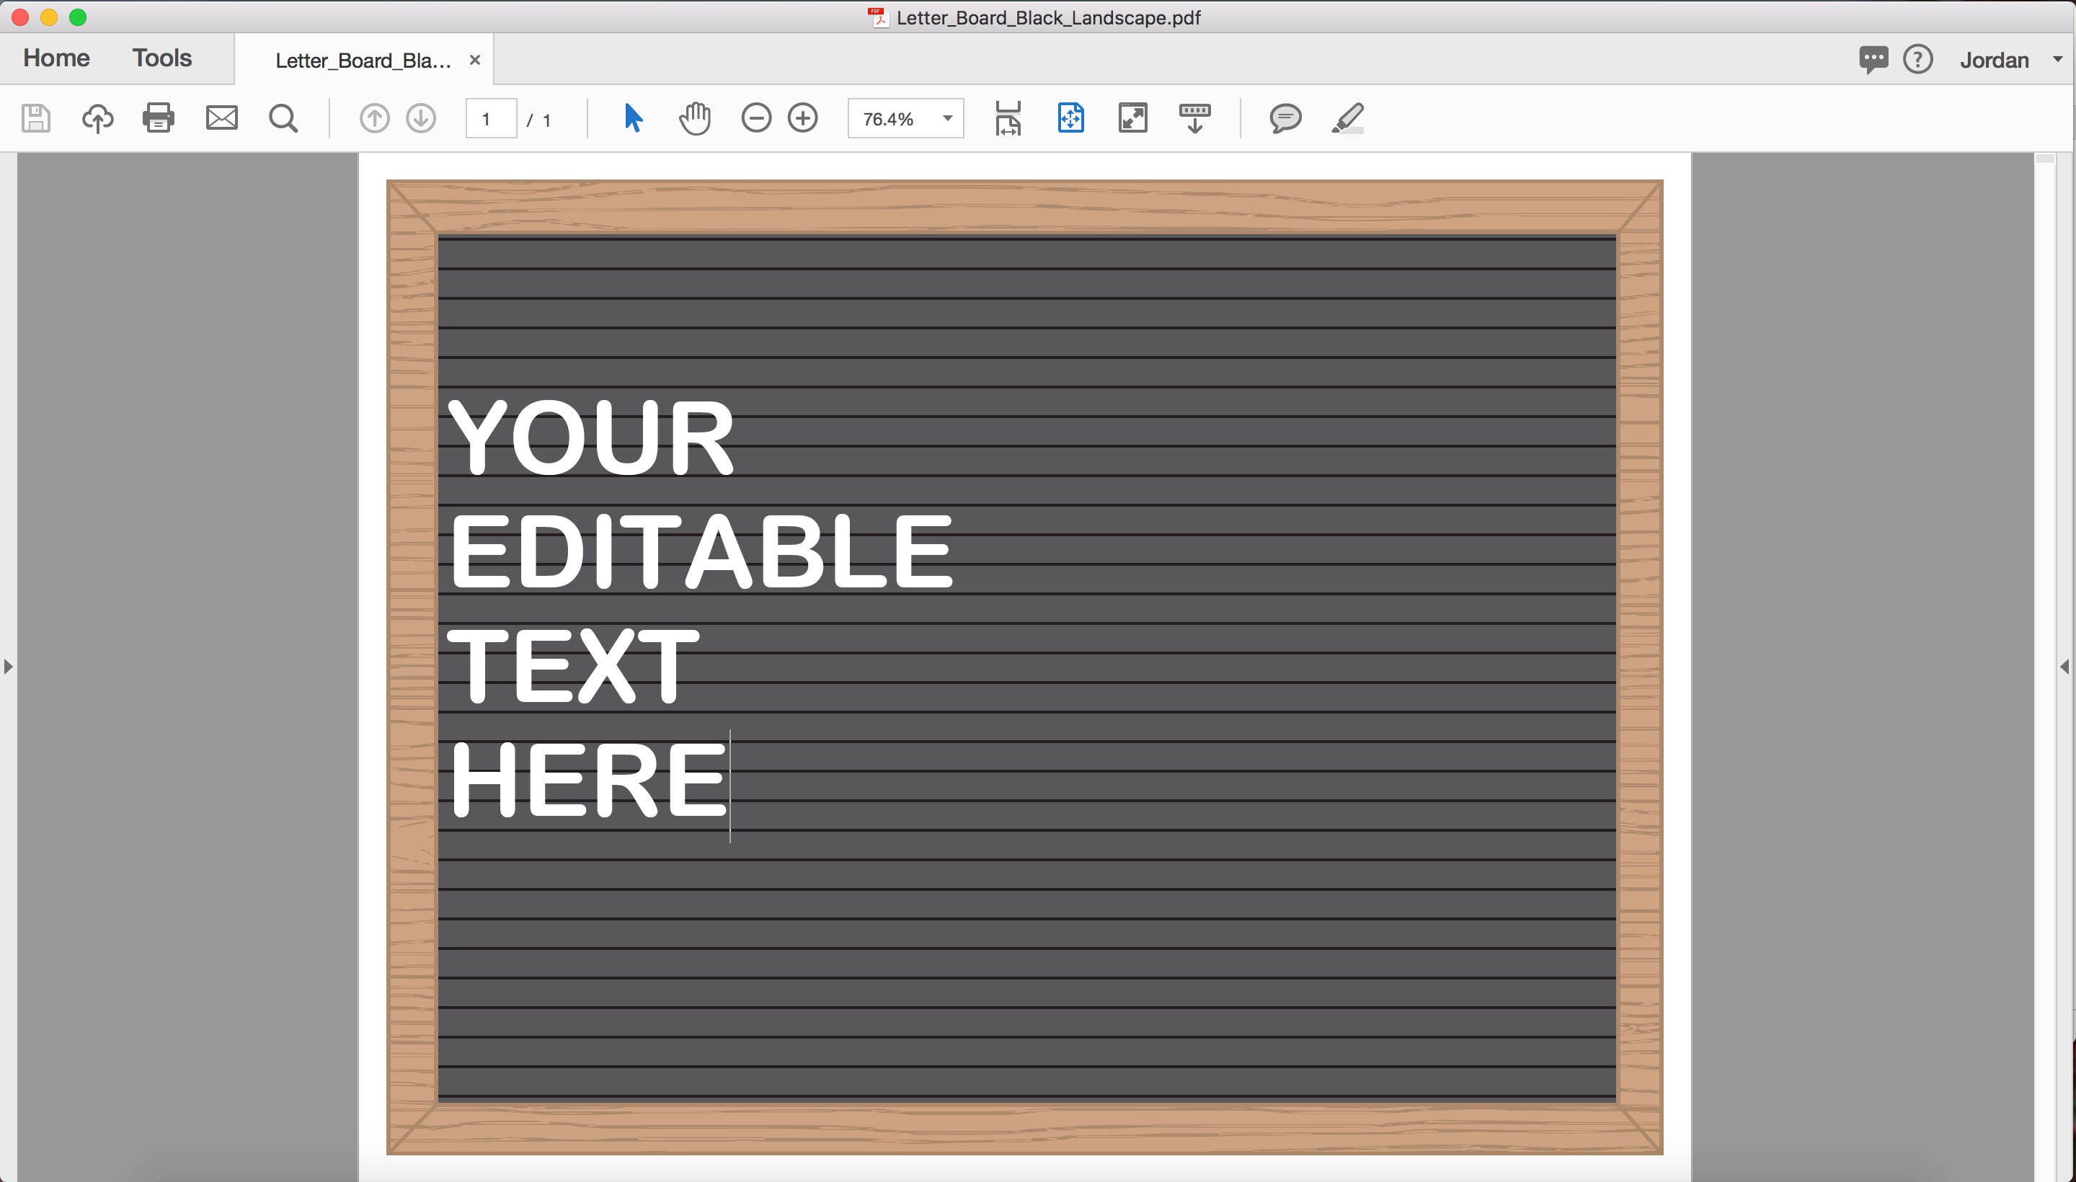2076x1182 pixels.
Task: Save the PDF file
Action: pyautogui.click(x=35, y=117)
